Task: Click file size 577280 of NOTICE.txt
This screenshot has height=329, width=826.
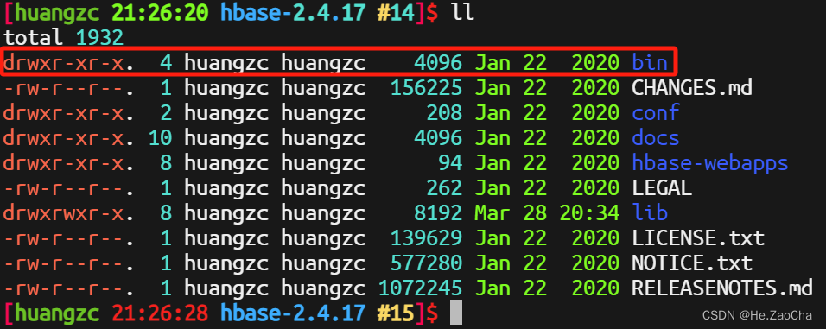Action: [x=426, y=263]
